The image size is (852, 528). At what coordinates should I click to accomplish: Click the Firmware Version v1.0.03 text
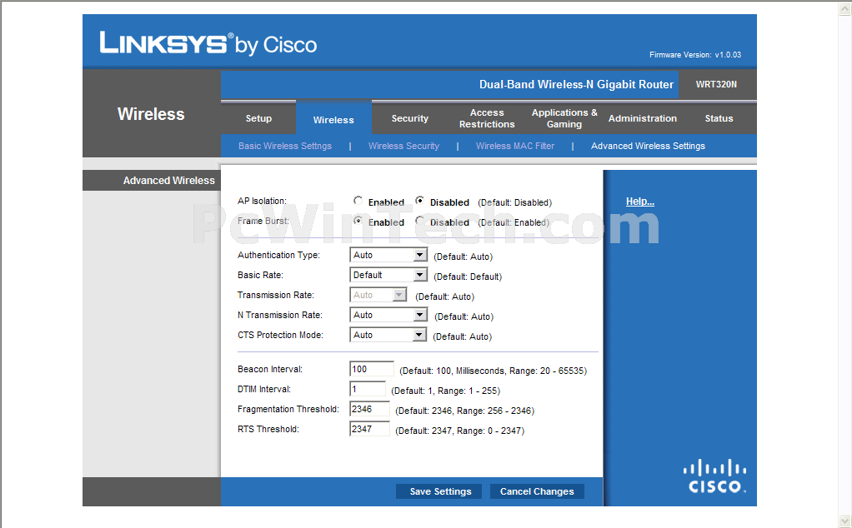pyautogui.click(x=695, y=55)
